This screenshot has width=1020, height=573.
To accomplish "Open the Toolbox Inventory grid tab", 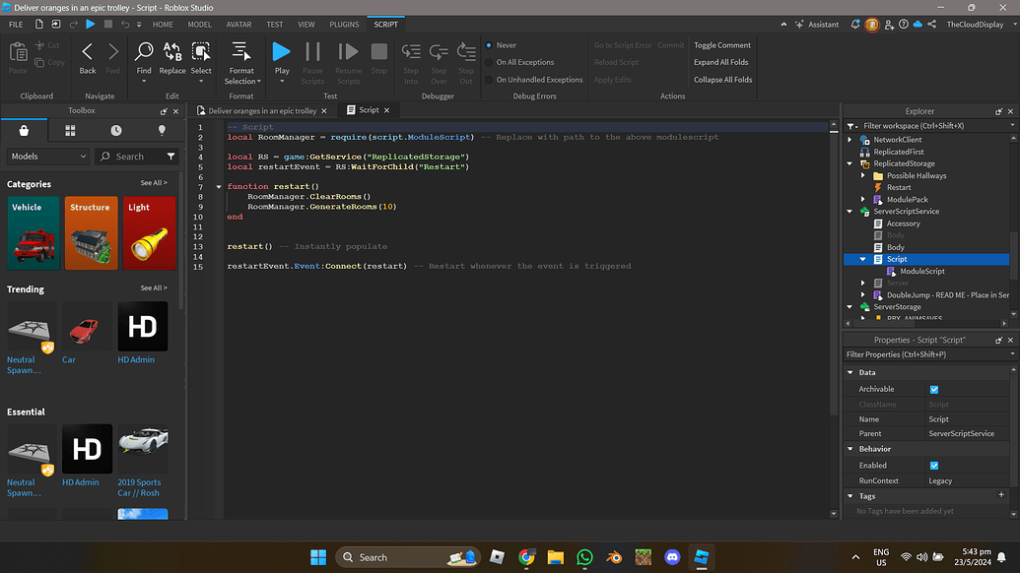I will coord(70,131).
